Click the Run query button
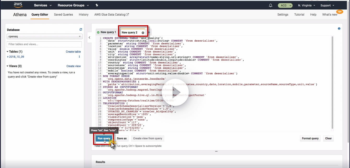350x168 pixels. coord(104,138)
